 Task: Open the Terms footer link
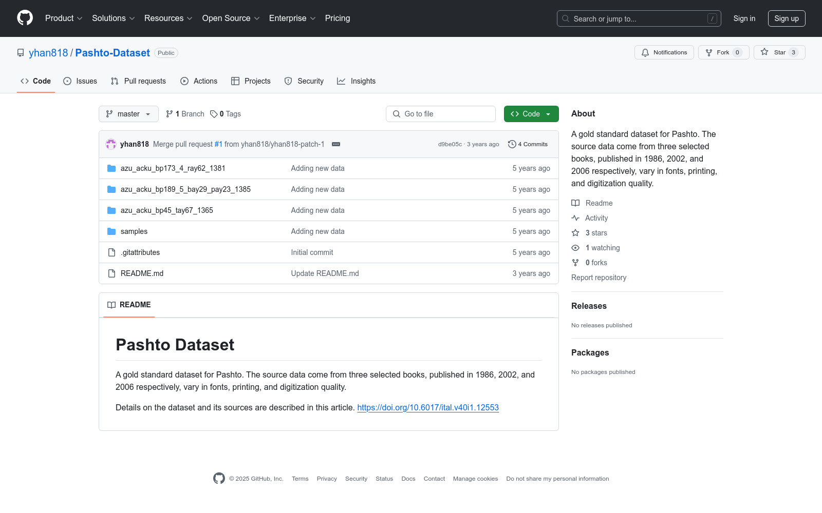300,479
